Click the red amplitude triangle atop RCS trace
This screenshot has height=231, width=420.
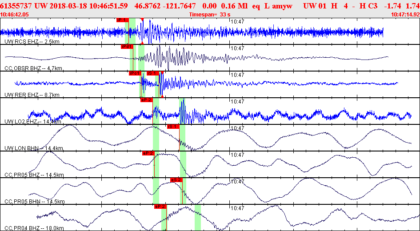tap(142, 19)
